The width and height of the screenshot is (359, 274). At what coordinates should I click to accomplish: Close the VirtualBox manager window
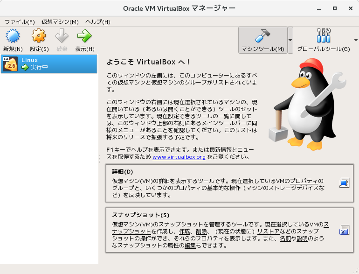point(351,8)
